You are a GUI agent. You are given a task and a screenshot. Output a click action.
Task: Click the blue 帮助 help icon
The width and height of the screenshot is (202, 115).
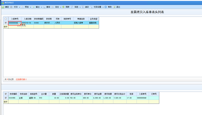click(106, 7)
